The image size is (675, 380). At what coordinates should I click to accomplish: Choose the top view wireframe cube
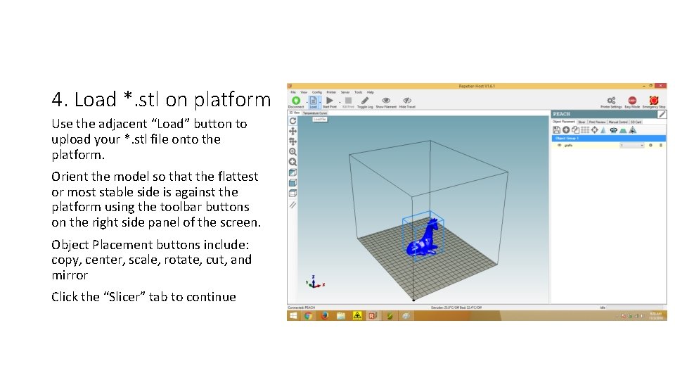292,193
